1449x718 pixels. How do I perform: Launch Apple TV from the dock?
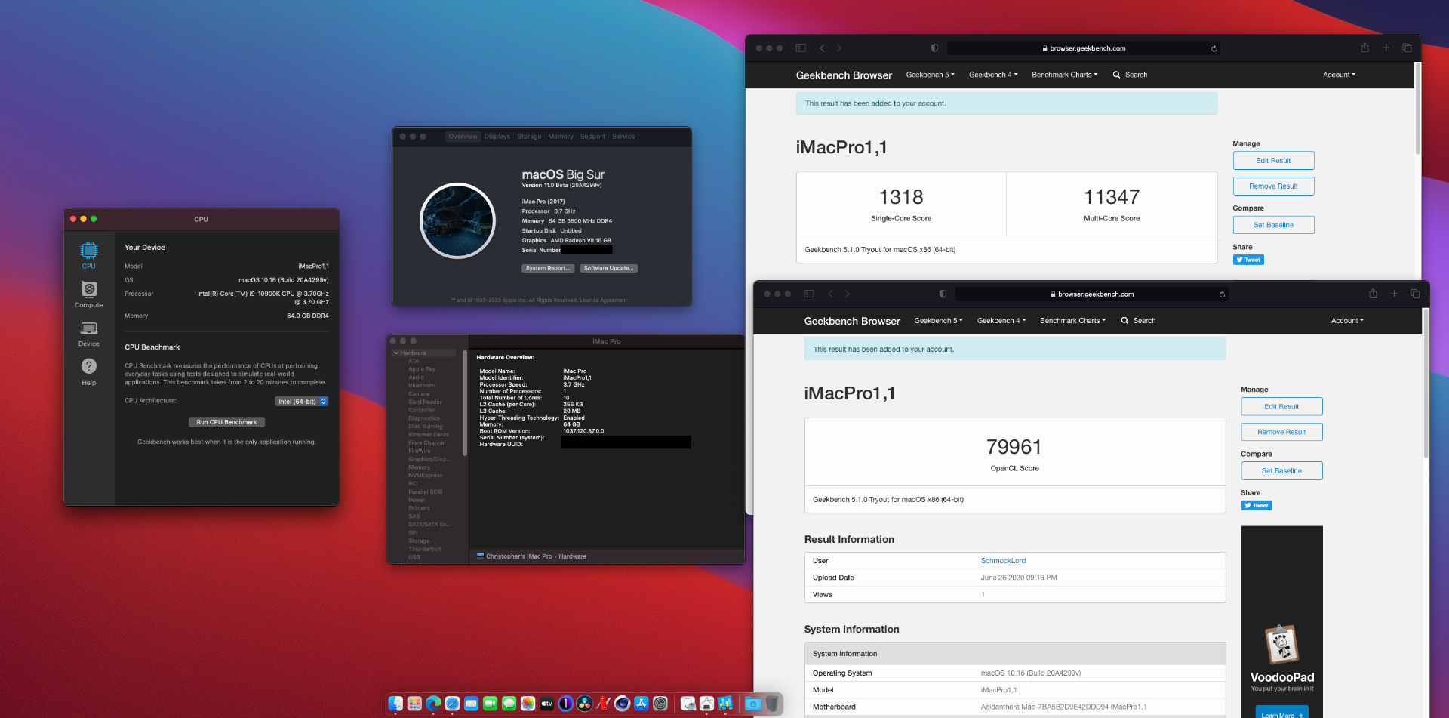546,704
